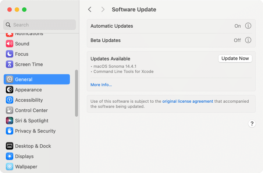Click the General gear icon
Viewport: 263px width, 173px height.
[10, 80]
